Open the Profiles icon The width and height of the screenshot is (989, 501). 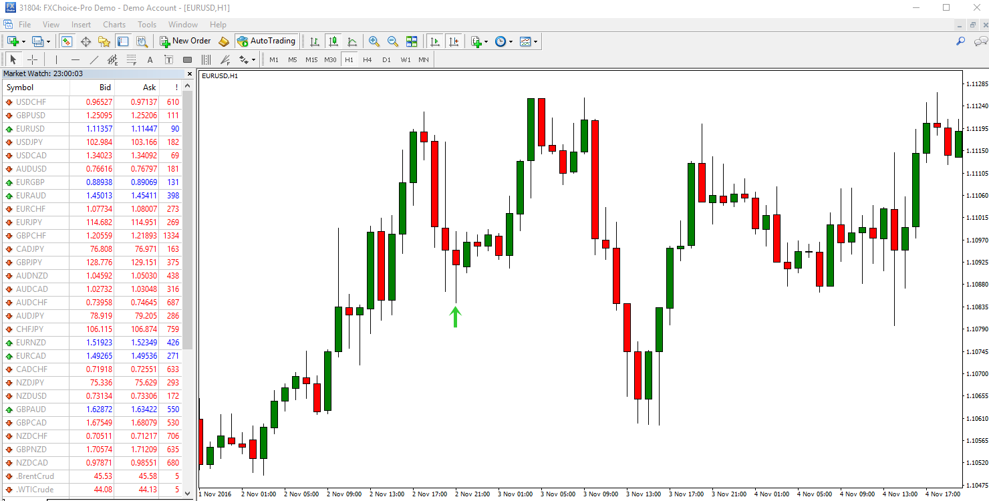[x=37, y=41]
